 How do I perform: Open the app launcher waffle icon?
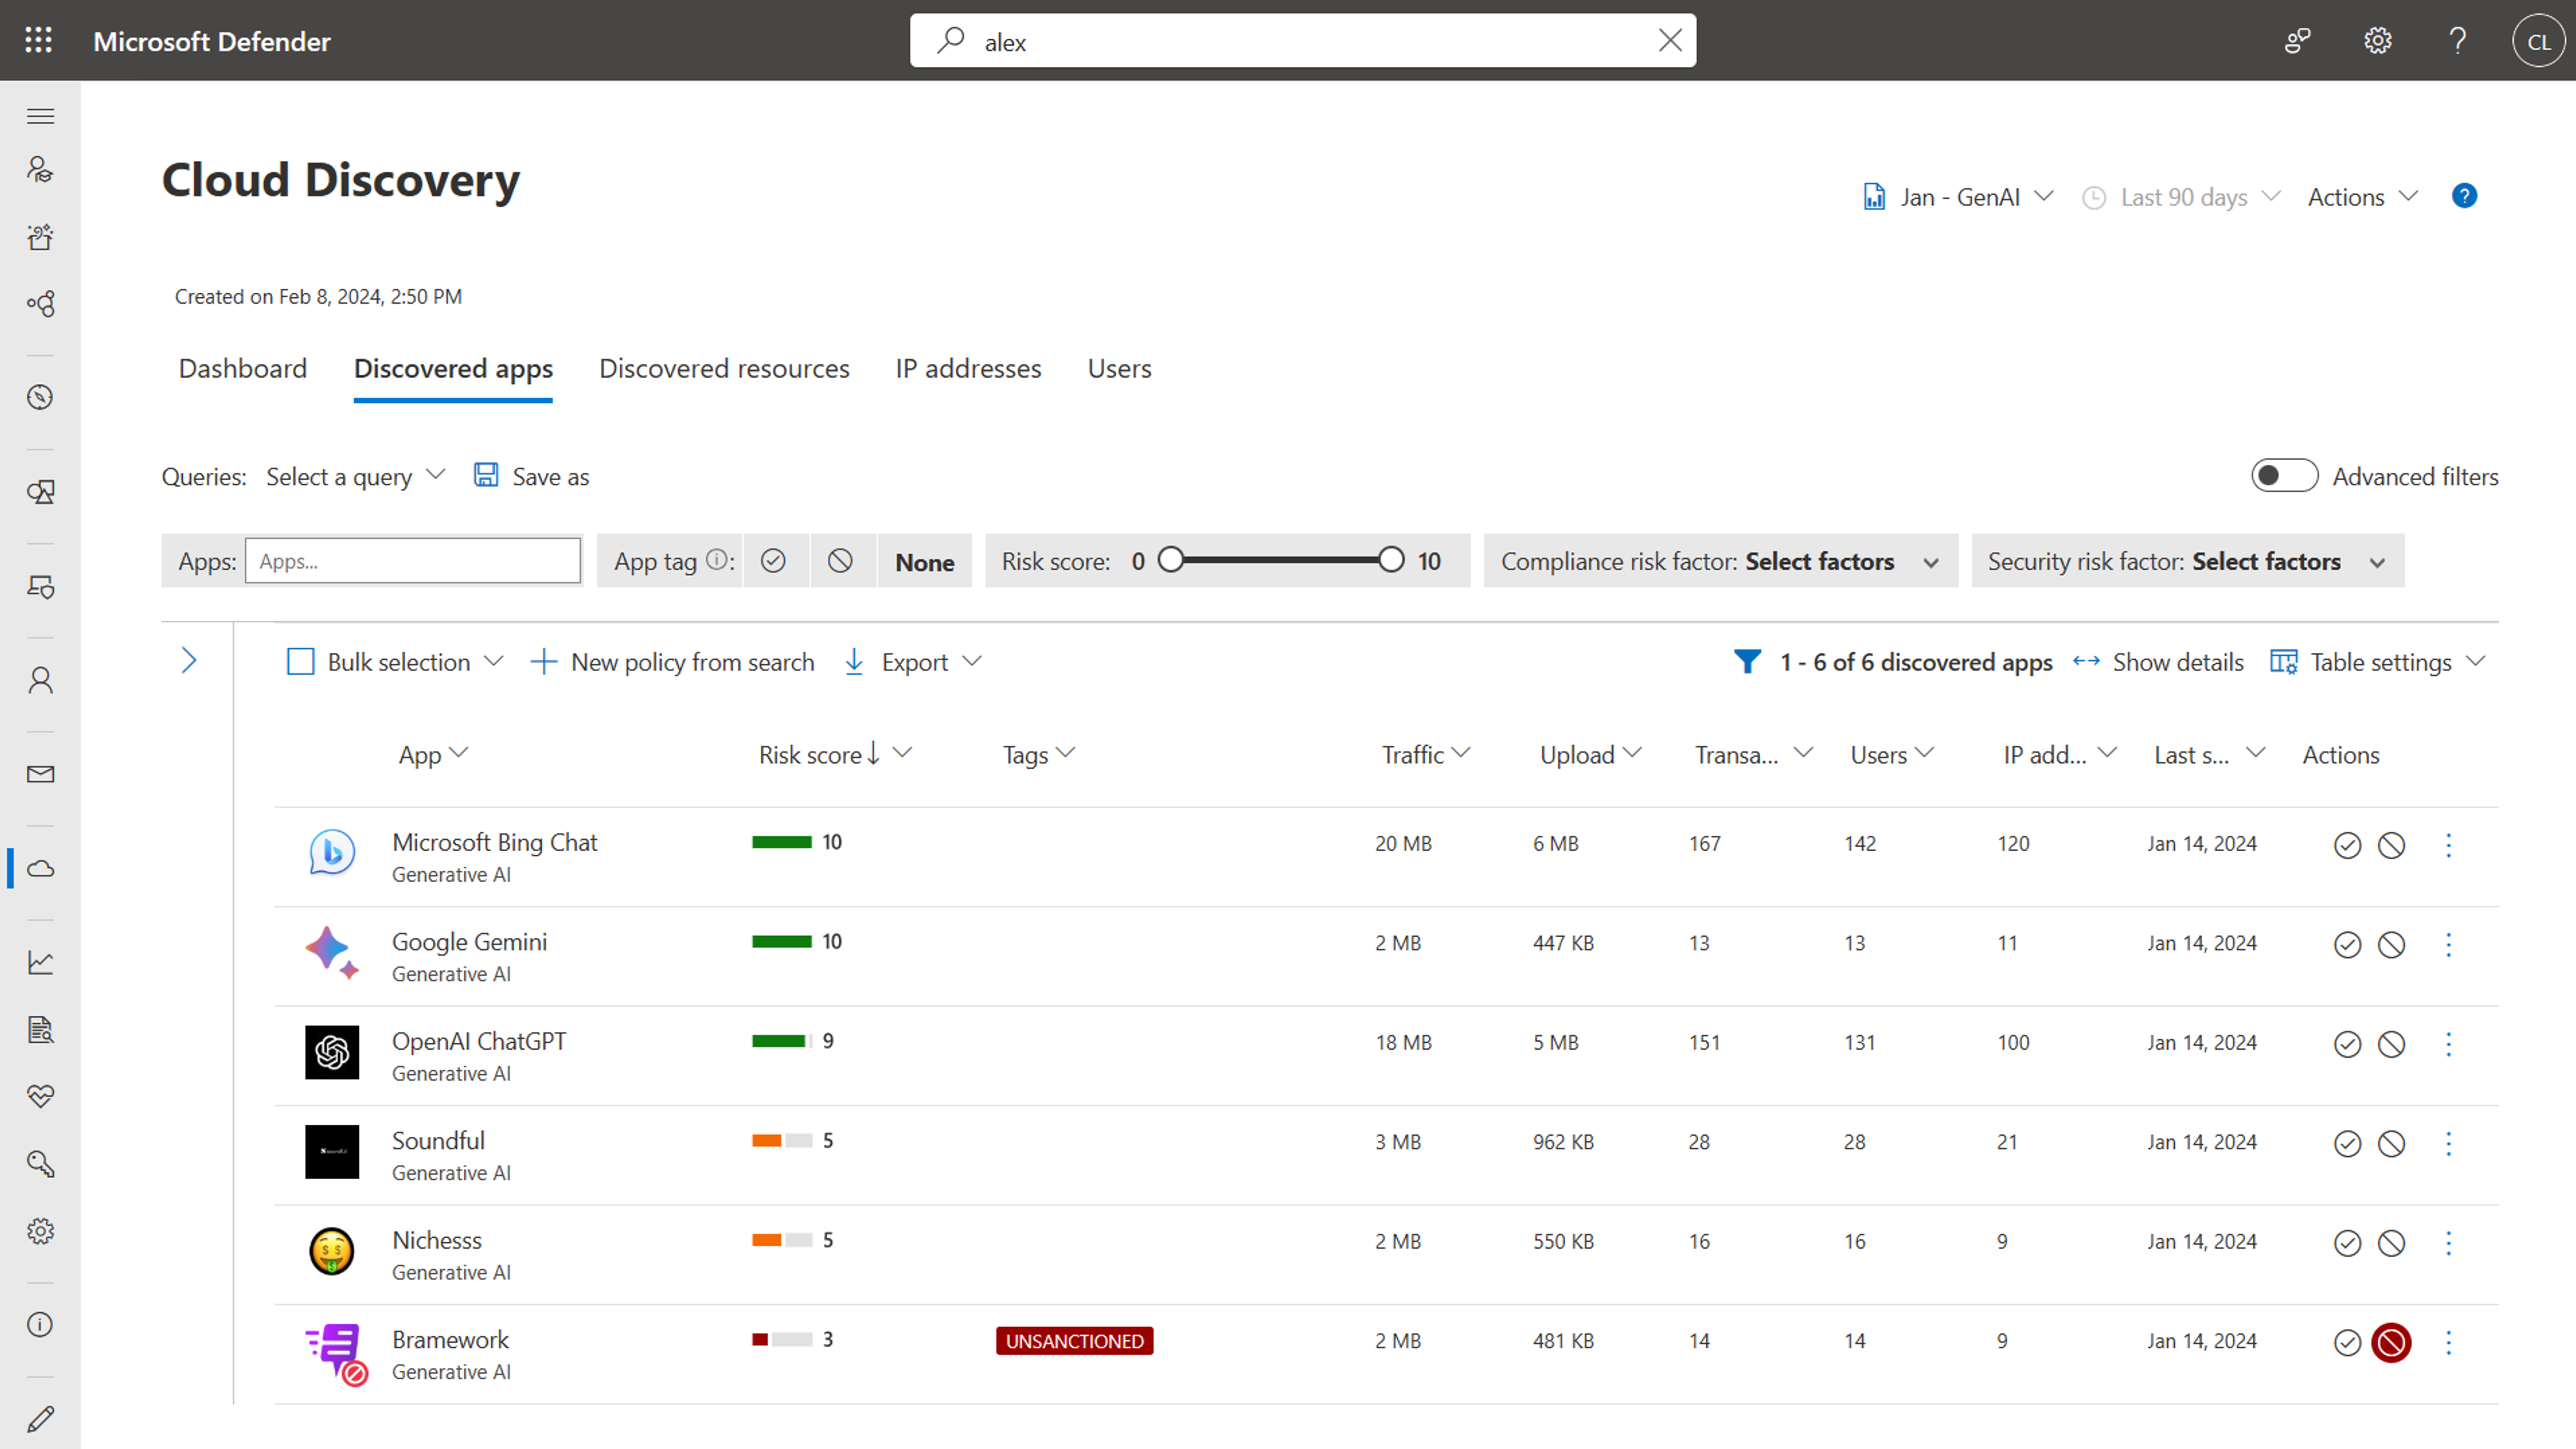(x=38, y=40)
